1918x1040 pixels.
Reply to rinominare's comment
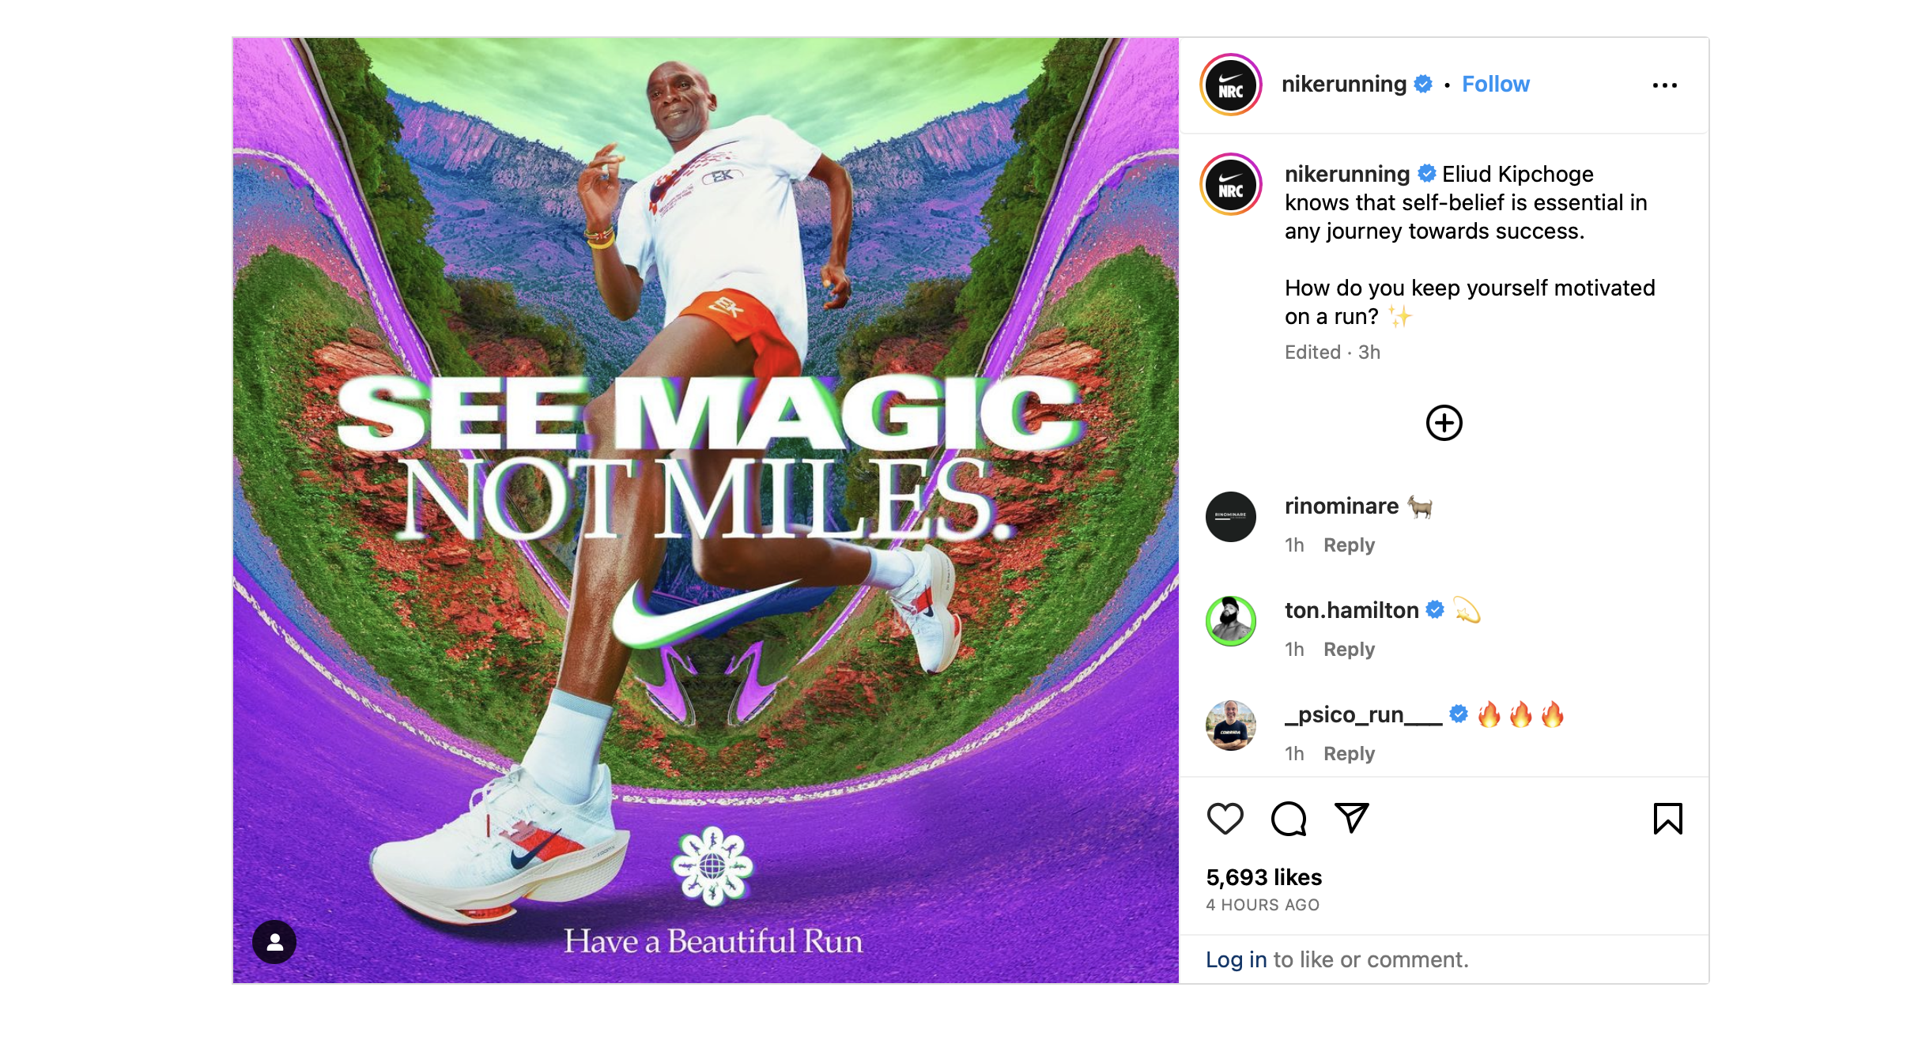click(x=1349, y=545)
